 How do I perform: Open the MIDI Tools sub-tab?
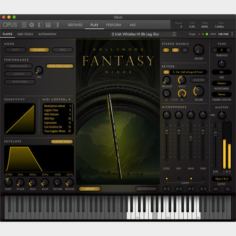click(25, 34)
